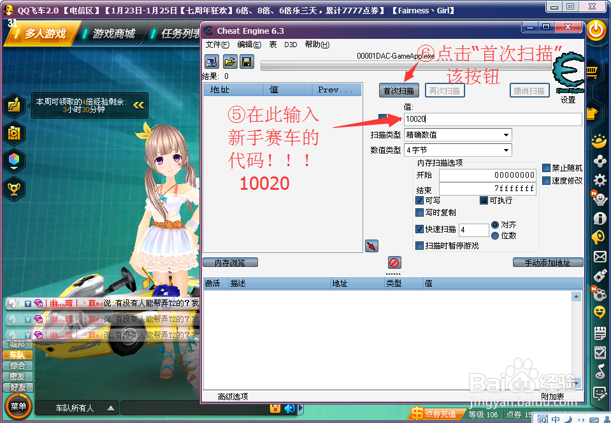
Task: Select 对齐 radio button
Action: point(495,225)
